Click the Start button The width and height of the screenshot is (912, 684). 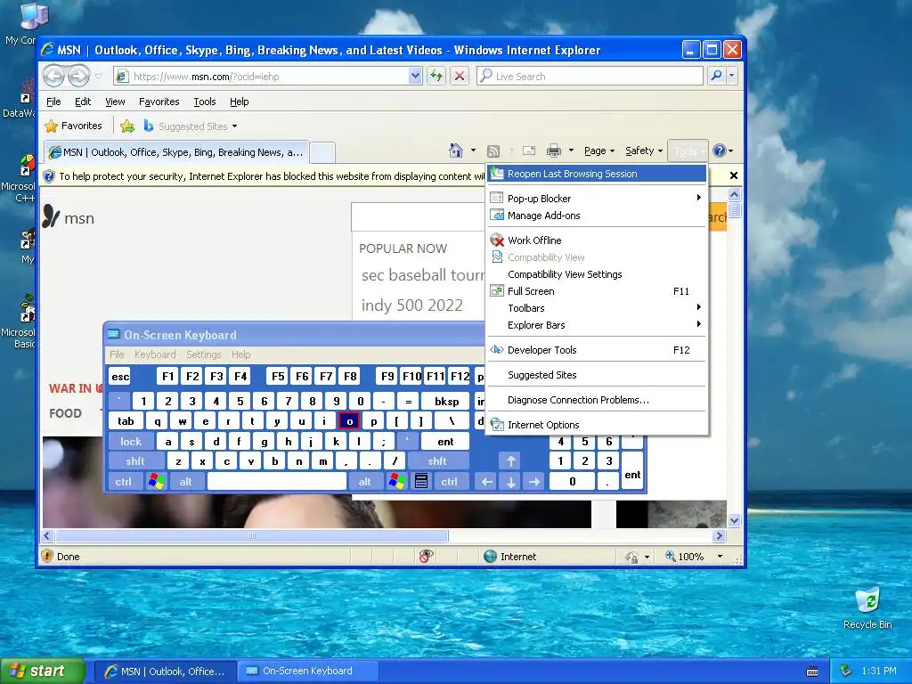[43, 672]
